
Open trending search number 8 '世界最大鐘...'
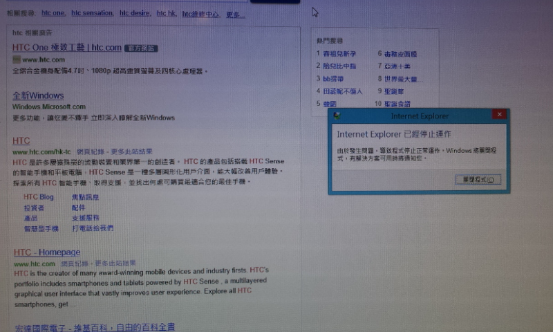403,79
